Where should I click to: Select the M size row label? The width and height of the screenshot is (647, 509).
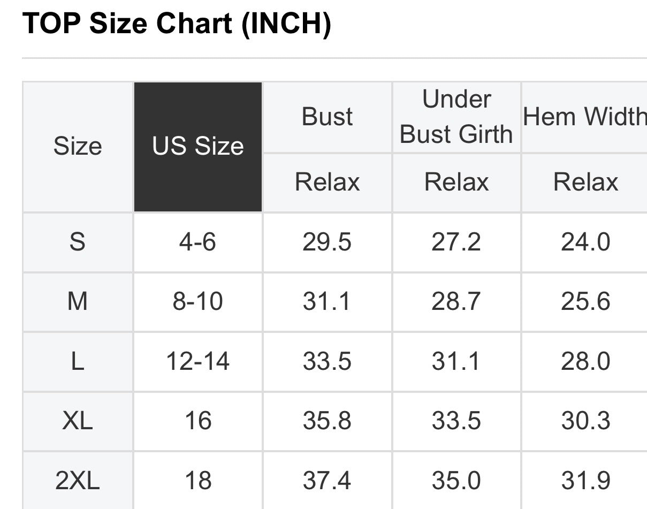tap(78, 302)
